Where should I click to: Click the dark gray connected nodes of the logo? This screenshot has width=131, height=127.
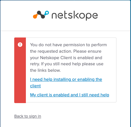pos(41,15)
